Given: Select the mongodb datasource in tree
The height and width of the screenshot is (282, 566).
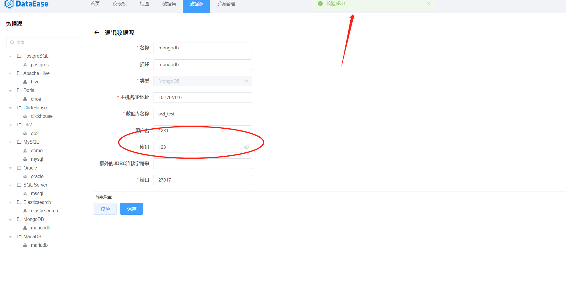Looking at the screenshot, I should 40,228.
